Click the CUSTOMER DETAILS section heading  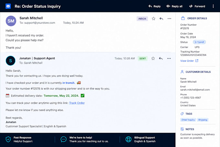click(x=198, y=72)
